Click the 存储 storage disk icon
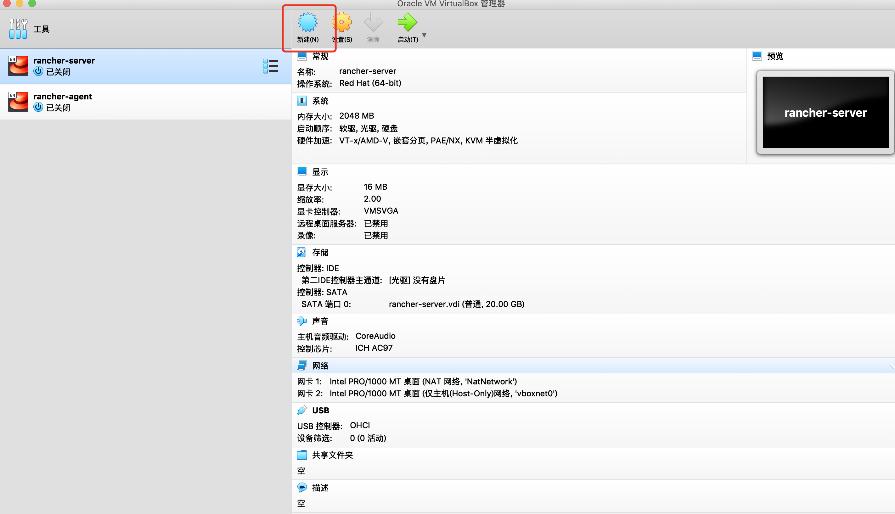Viewport: 895px width, 514px height. (301, 252)
